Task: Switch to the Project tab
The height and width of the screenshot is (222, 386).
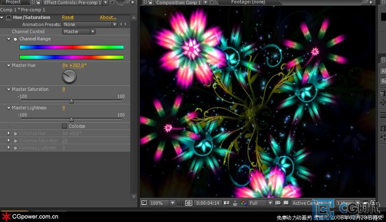Action: pyautogui.click(x=13, y=2)
